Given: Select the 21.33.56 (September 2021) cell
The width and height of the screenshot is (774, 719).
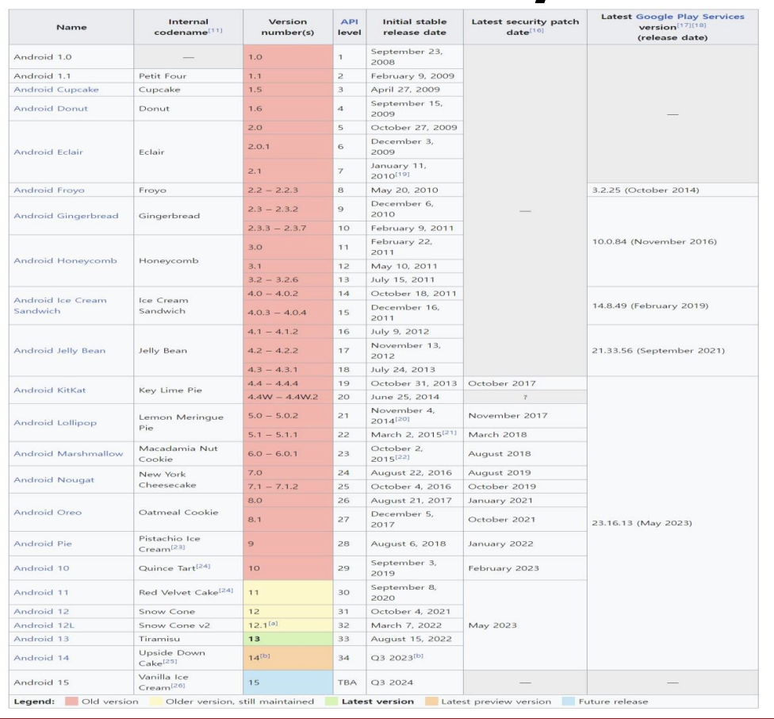Looking at the screenshot, I should pos(672,350).
